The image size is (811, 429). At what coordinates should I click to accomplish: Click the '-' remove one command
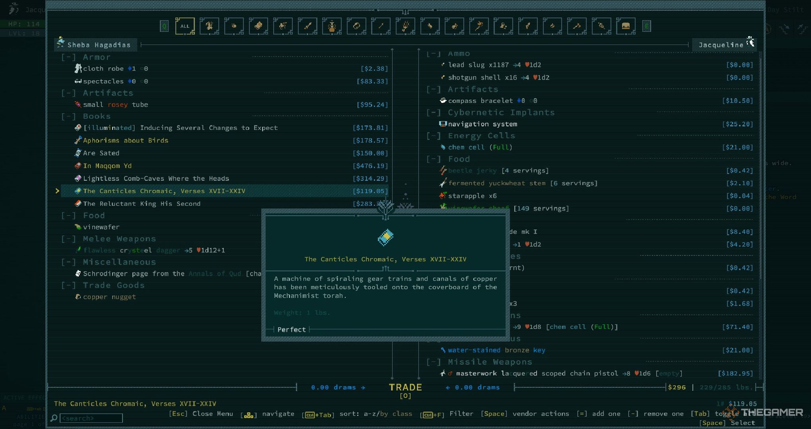point(655,414)
